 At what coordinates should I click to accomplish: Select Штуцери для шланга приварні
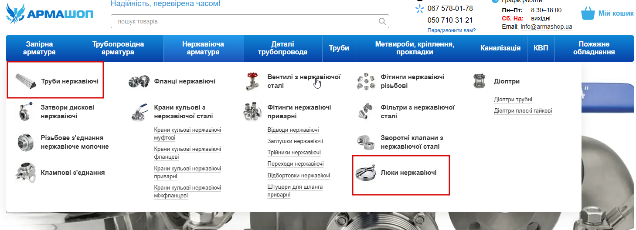point(295,191)
